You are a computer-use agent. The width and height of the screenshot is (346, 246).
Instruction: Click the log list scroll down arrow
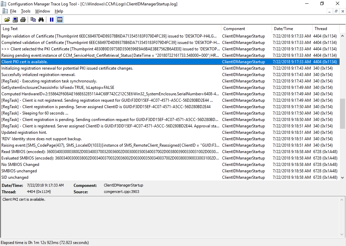point(342,178)
